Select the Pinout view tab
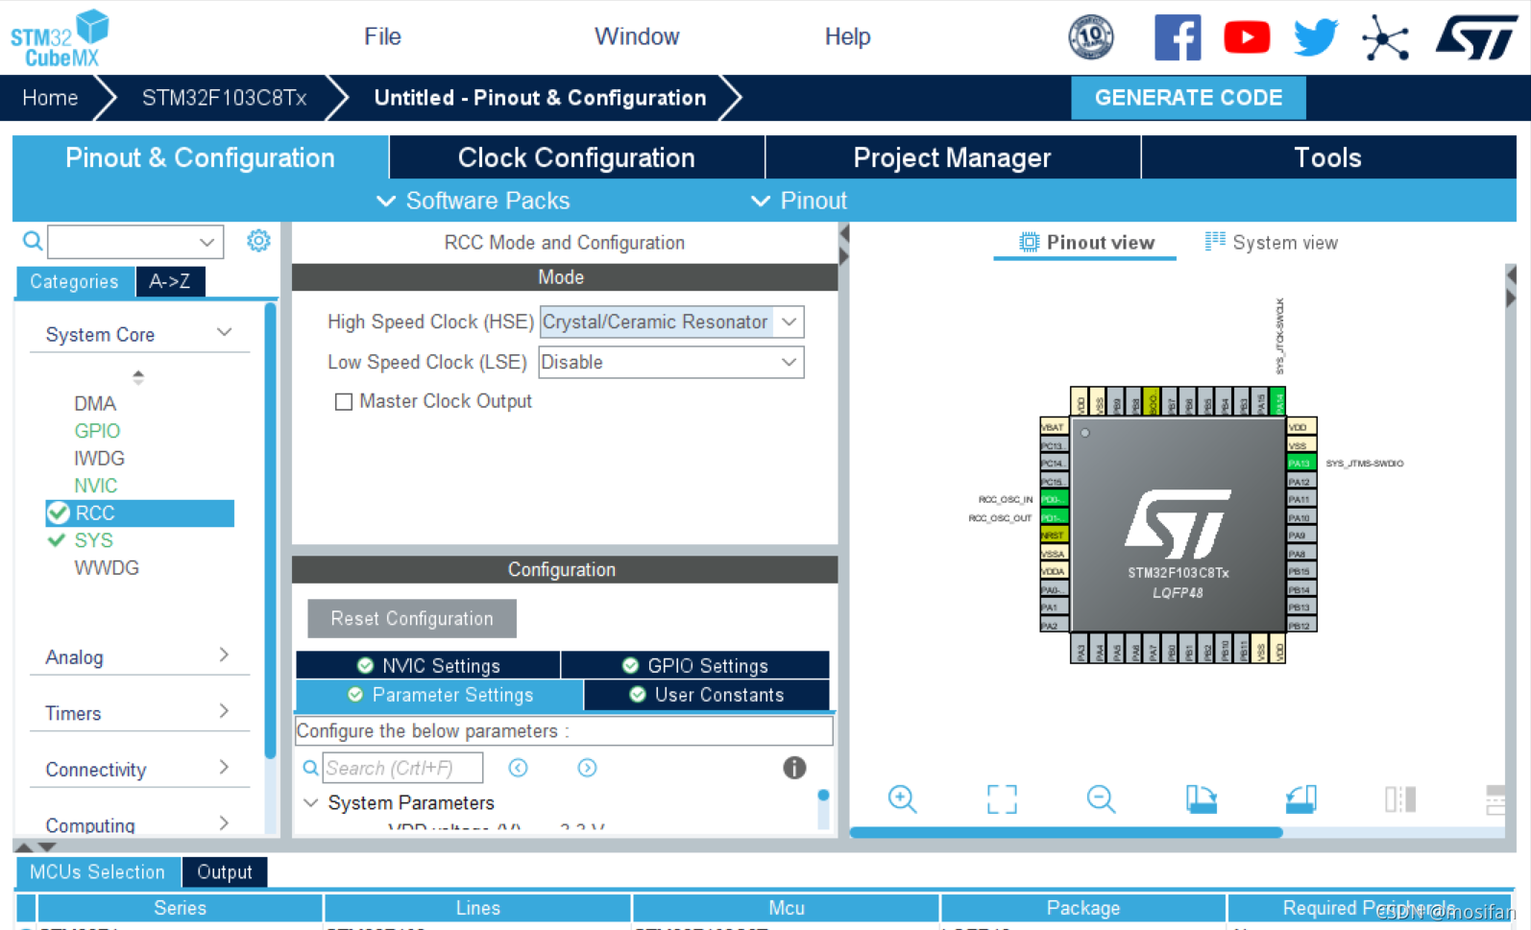This screenshot has height=930, width=1531. 1086,243
